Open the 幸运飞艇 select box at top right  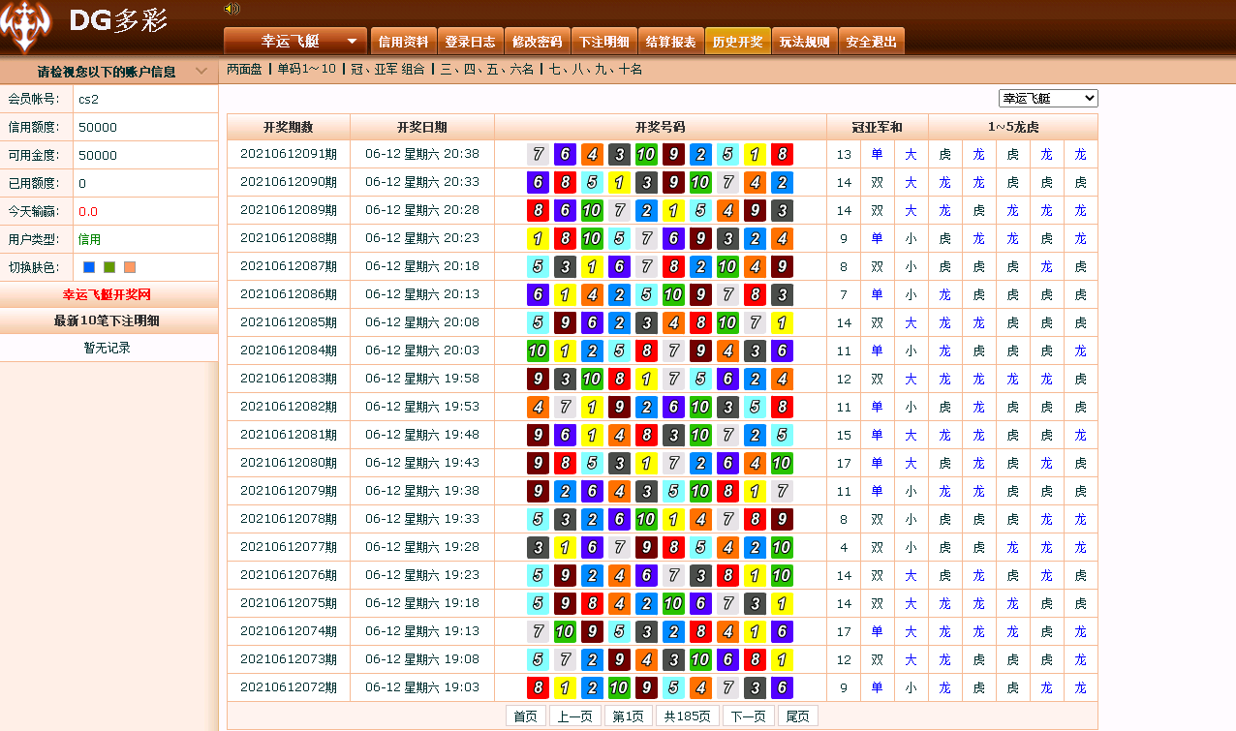tap(1047, 98)
